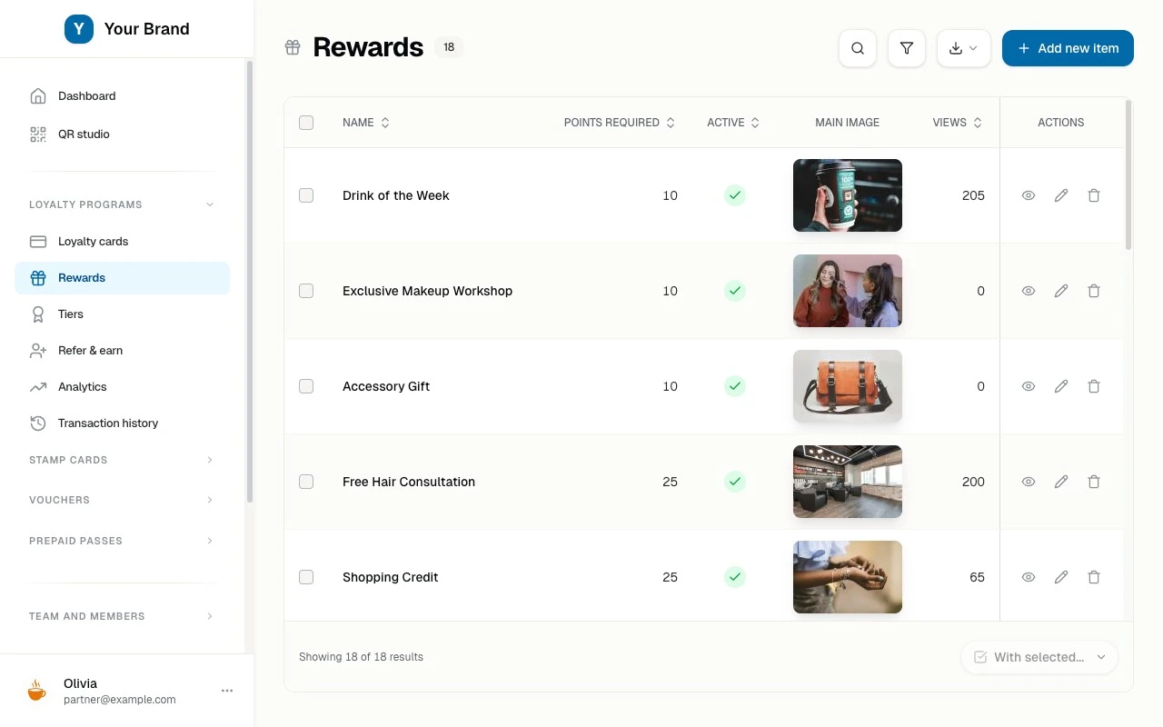Expand the Prepaid Passes section
This screenshot has height=727, width=1163.
click(x=122, y=541)
